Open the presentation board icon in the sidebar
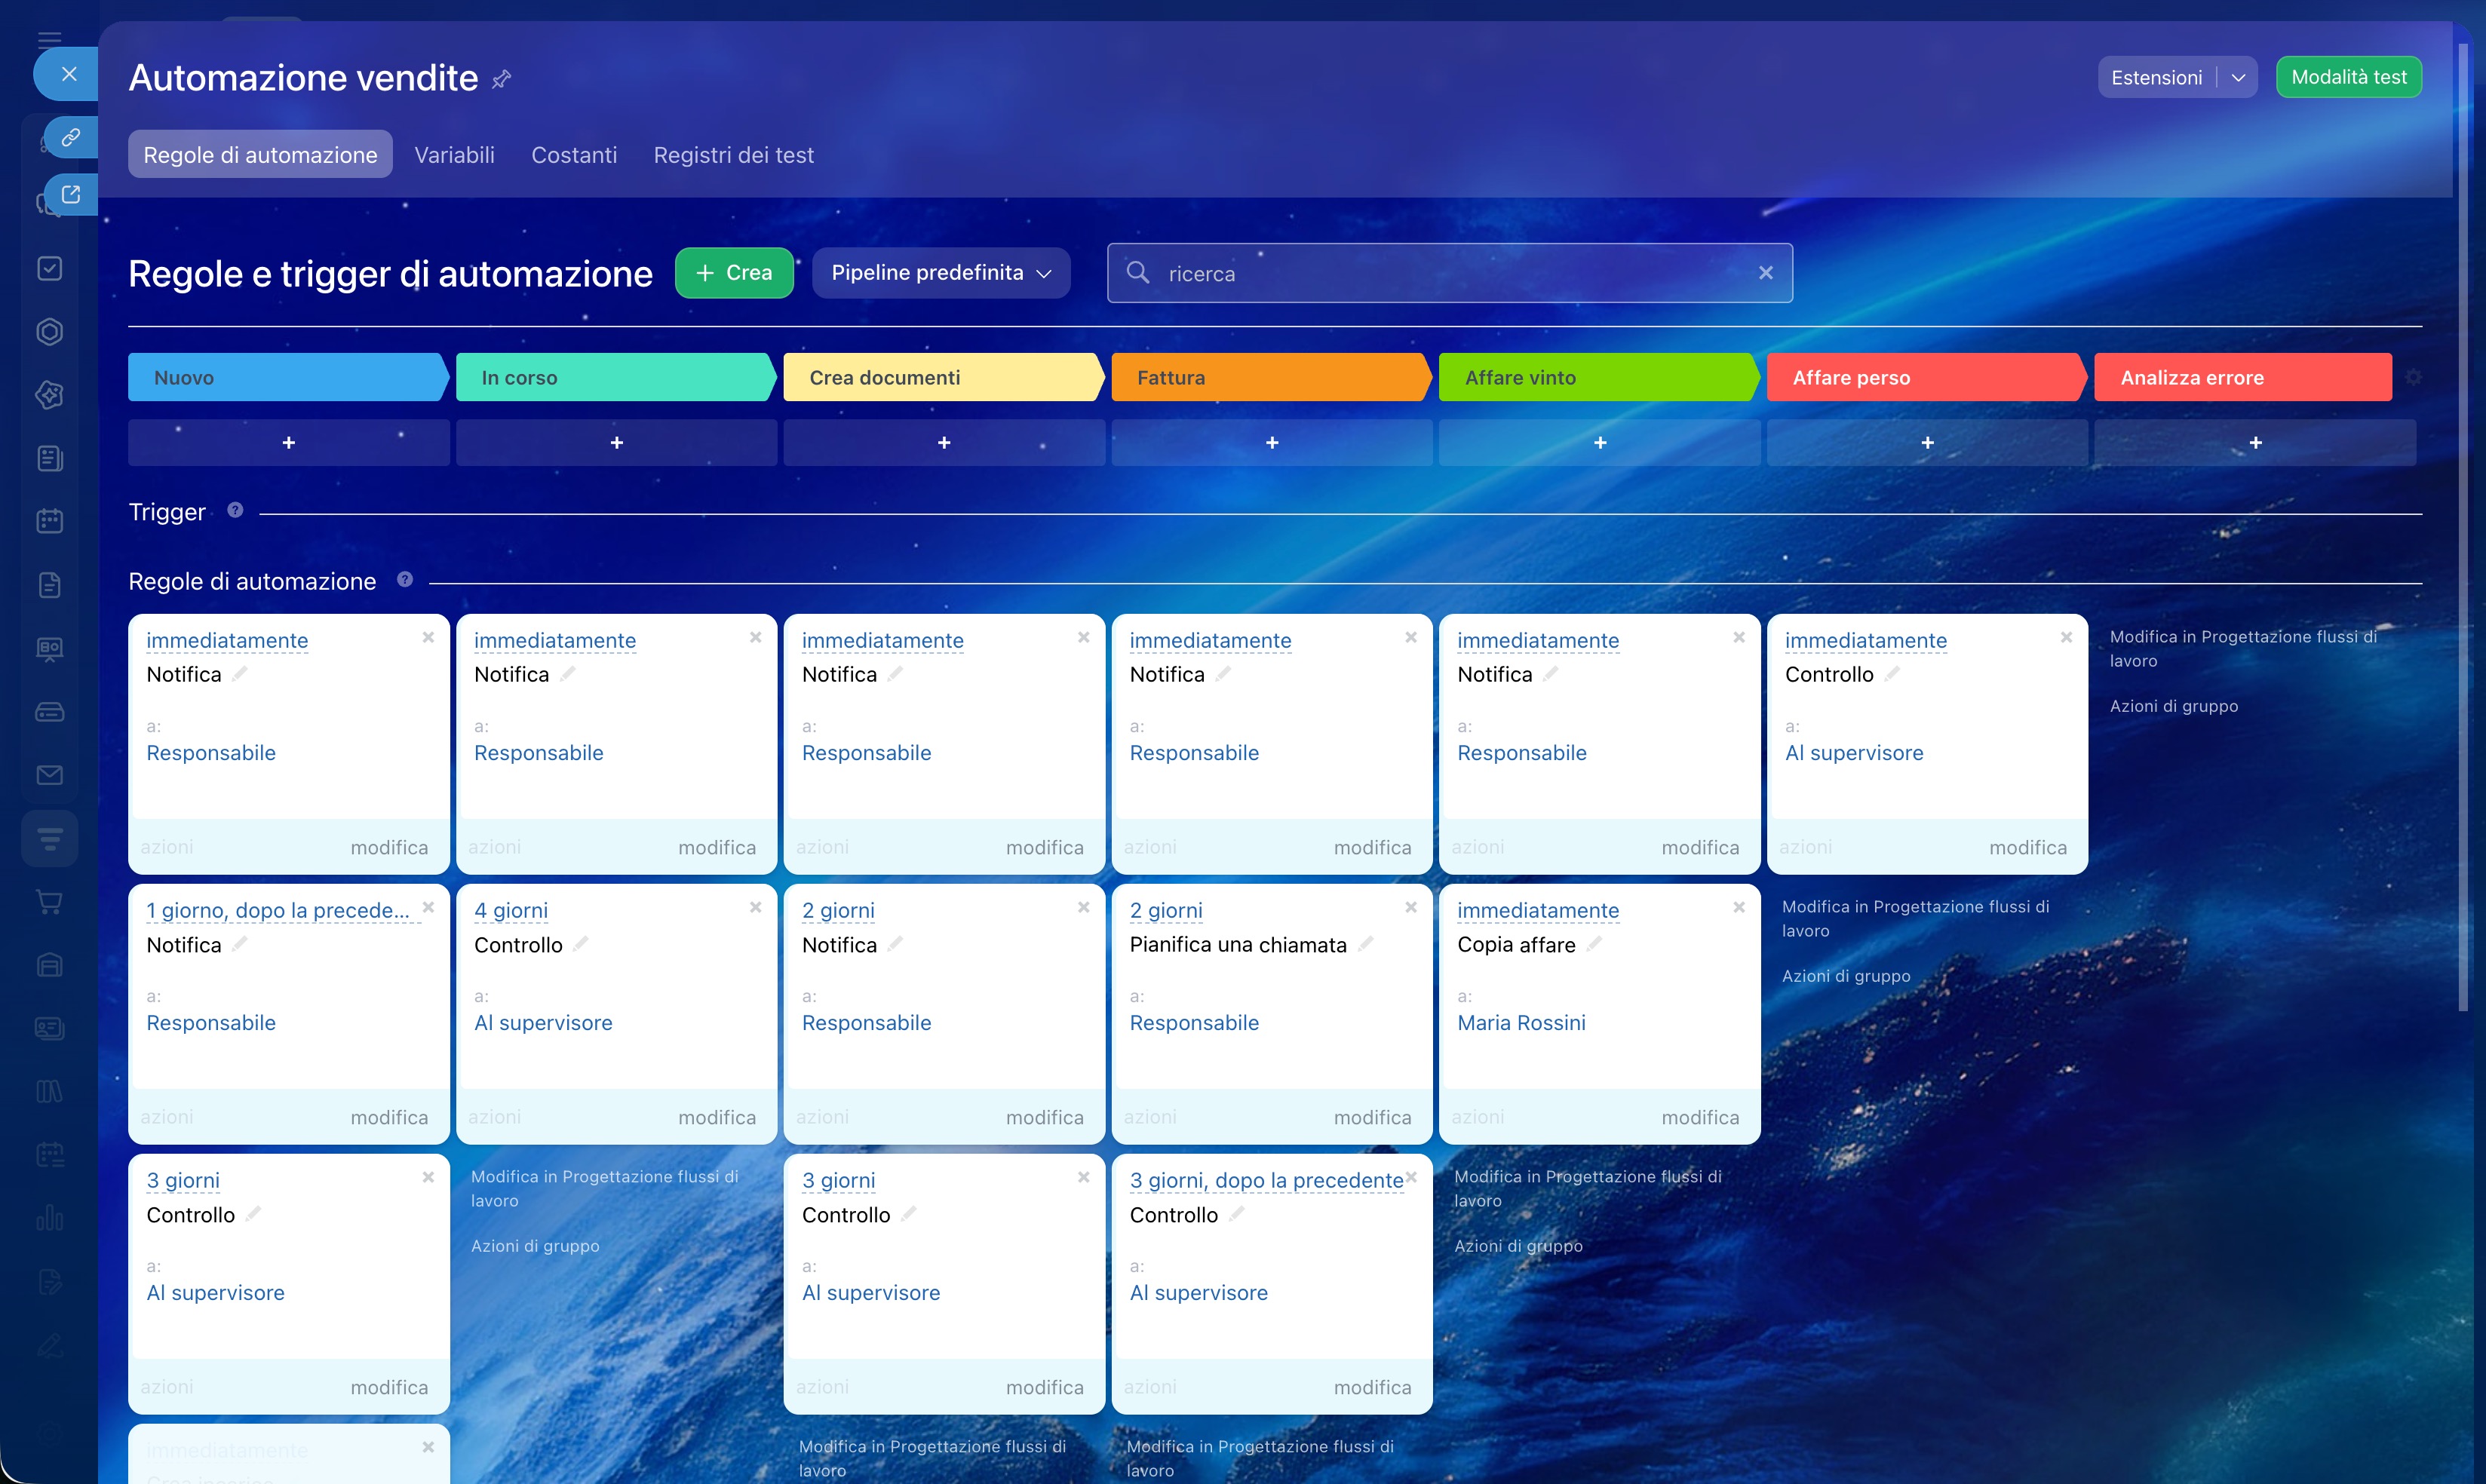Viewport: 2486px width, 1484px height. (x=49, y=649)
